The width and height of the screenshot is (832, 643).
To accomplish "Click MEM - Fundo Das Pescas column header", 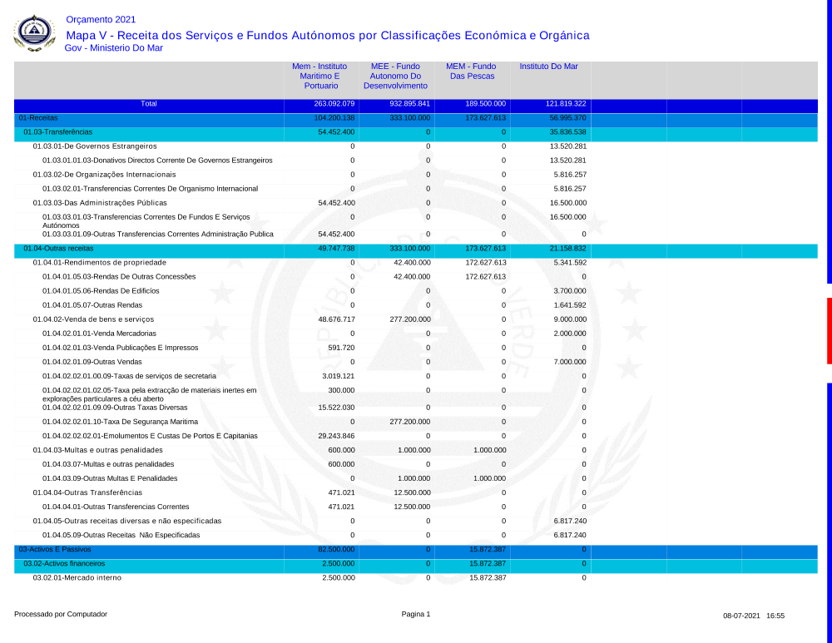I will point(471,71).
